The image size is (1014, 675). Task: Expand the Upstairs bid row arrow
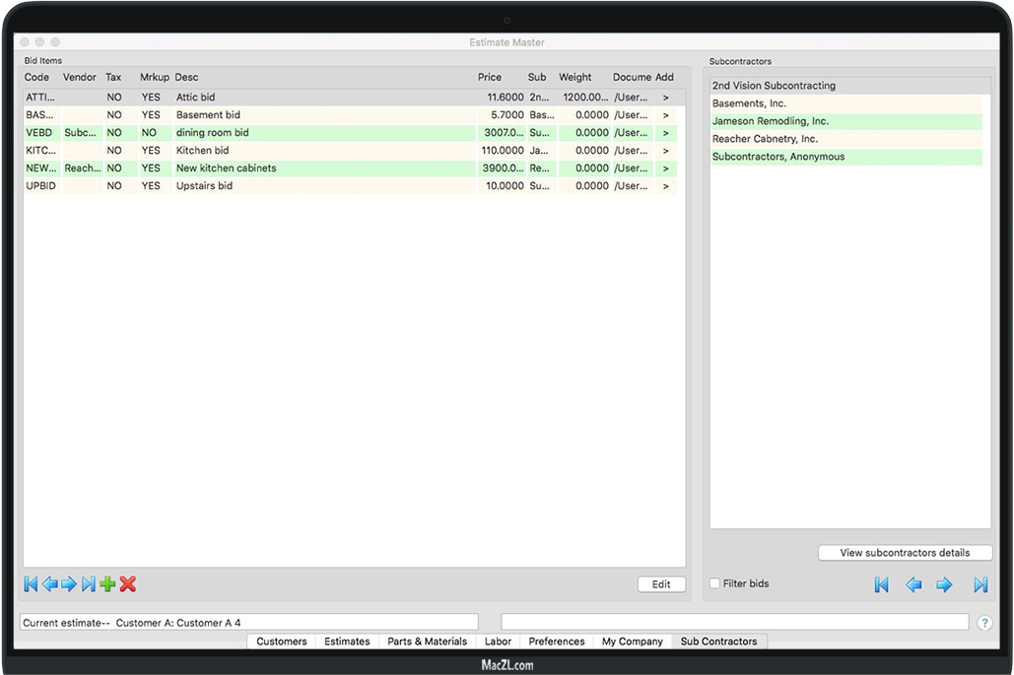click(665, 186)
